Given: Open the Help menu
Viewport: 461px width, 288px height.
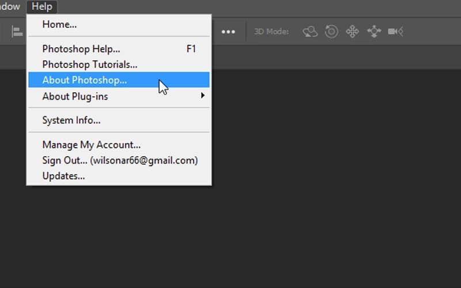Looking at the screenshot, I should coord(42,6).
